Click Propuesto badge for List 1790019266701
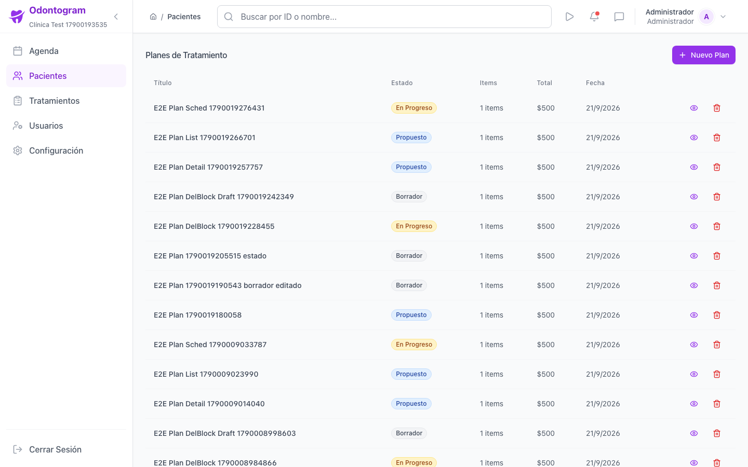Screen dimensions: 748x467 point(411,138)
